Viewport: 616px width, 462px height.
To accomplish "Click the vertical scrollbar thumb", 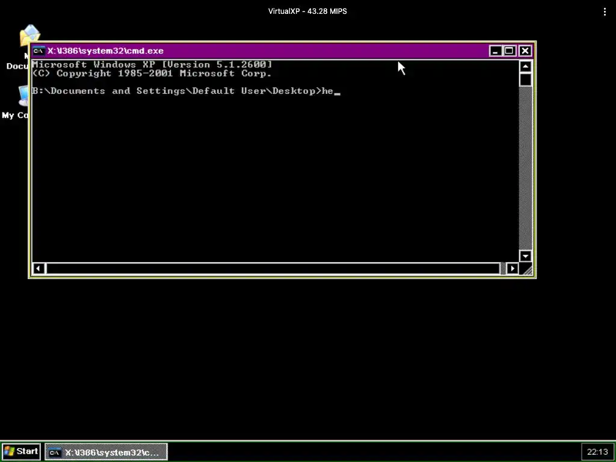I will 525,80.
